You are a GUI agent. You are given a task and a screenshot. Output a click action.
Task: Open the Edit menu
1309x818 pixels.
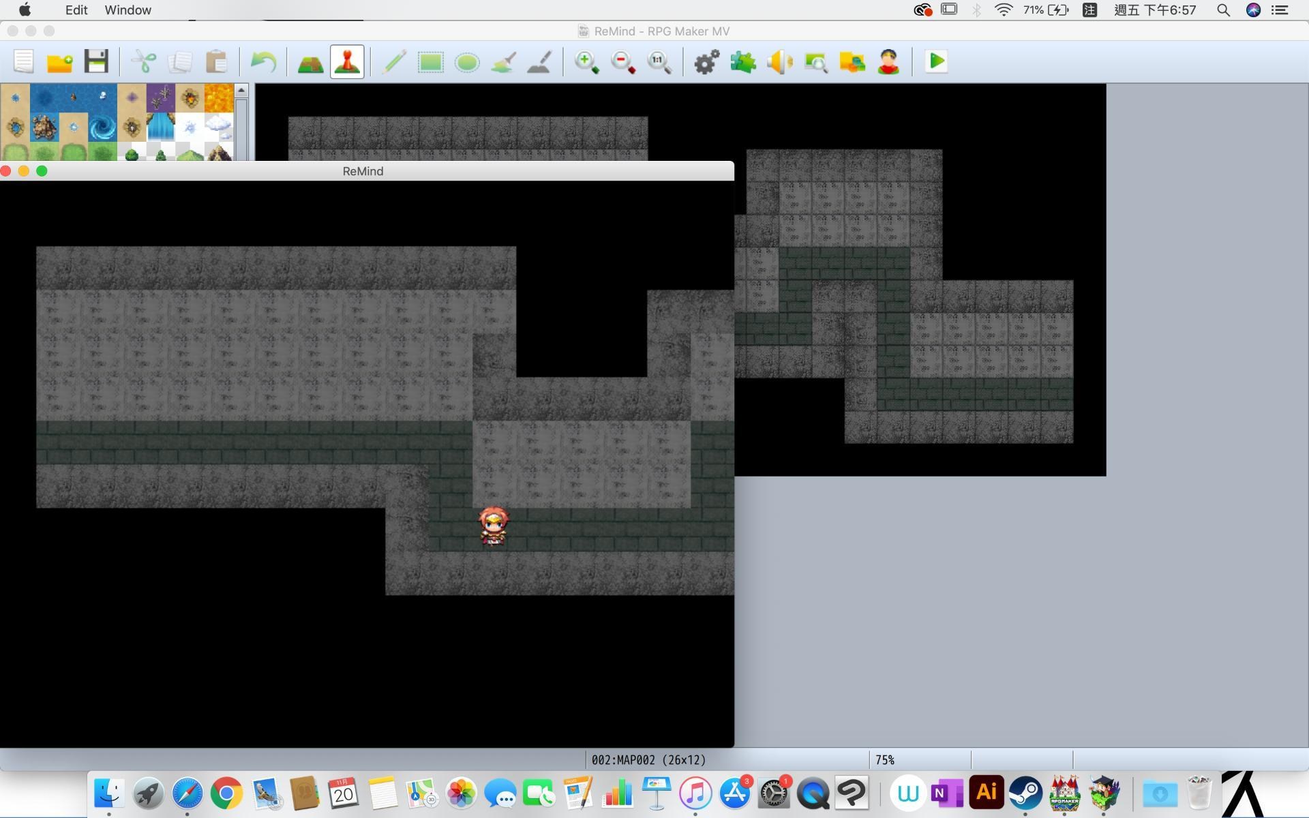coord(76,10)
